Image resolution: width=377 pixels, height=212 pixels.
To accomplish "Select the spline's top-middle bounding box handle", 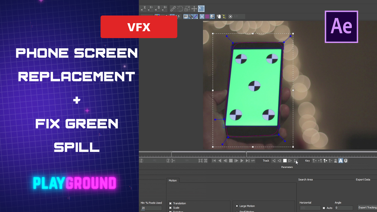I will (253, 34).
